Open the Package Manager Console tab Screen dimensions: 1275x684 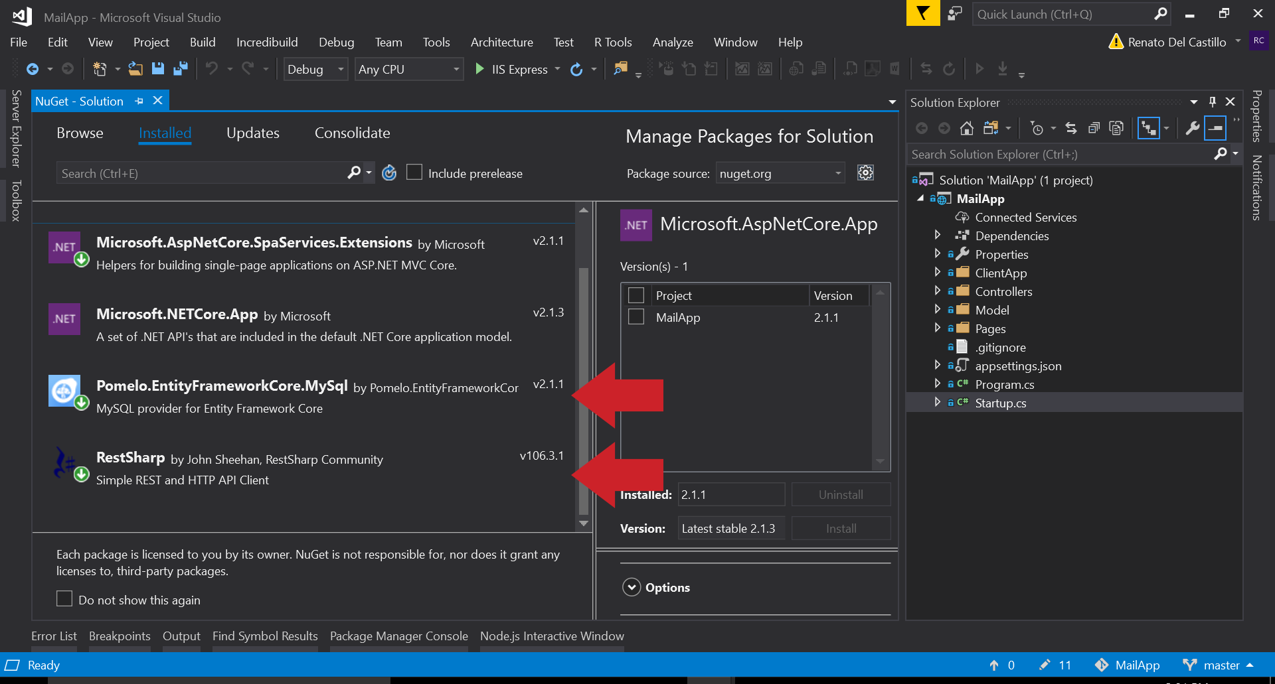click(399, 636)
